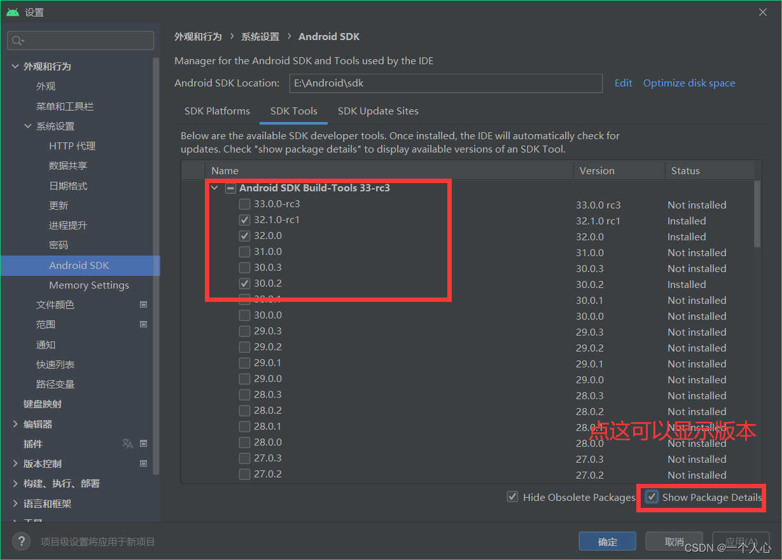Open the 键盘映射 settings page

(x=43, y=404)
